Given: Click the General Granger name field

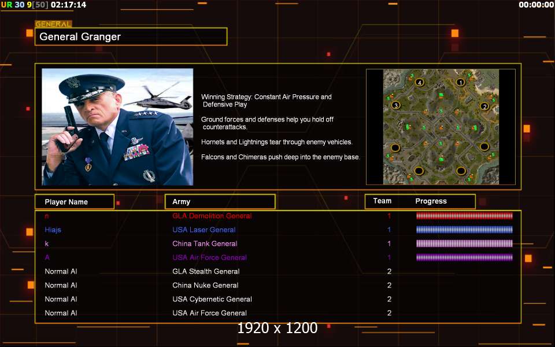Looking at the screenshot, I should click(131, 36).
